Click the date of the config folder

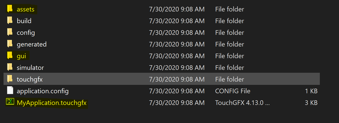click(177, 33)
